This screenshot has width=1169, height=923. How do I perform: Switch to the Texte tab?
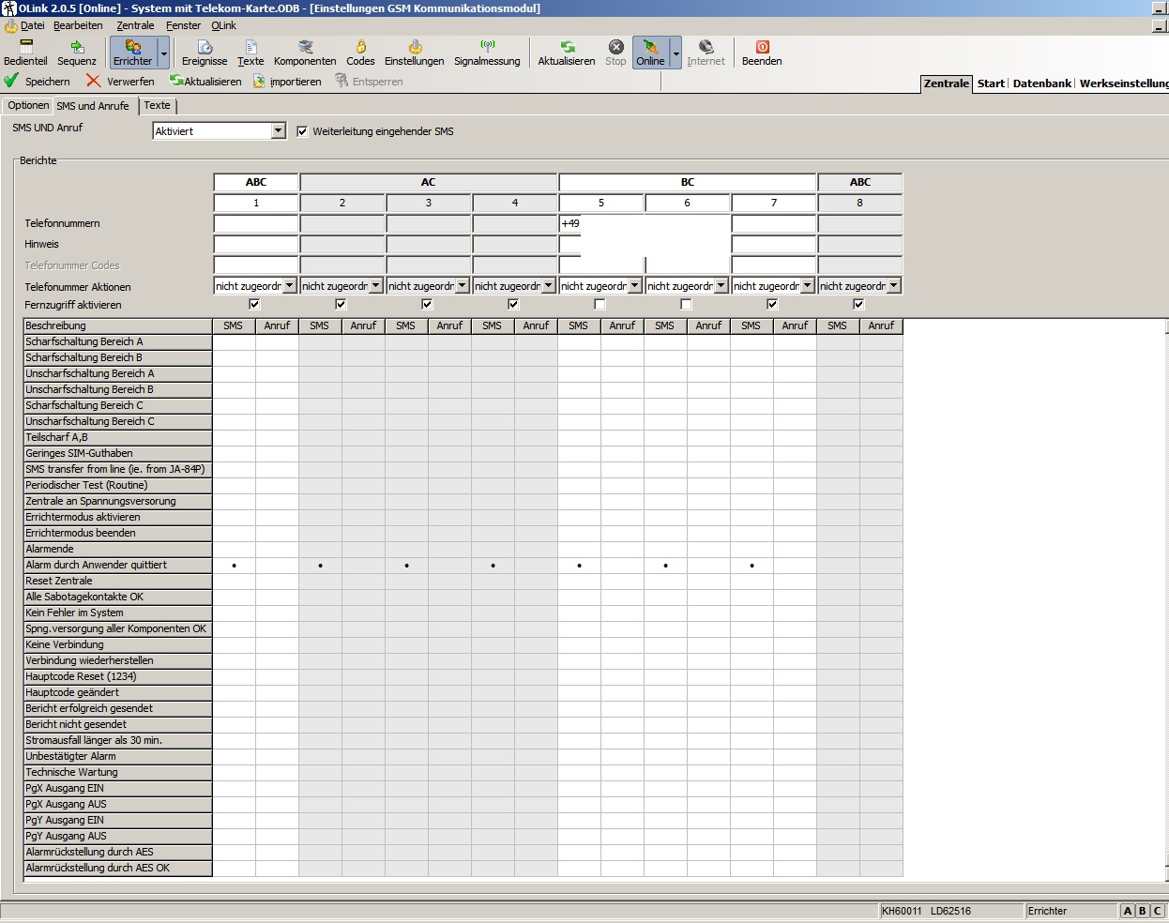(157, 106)
